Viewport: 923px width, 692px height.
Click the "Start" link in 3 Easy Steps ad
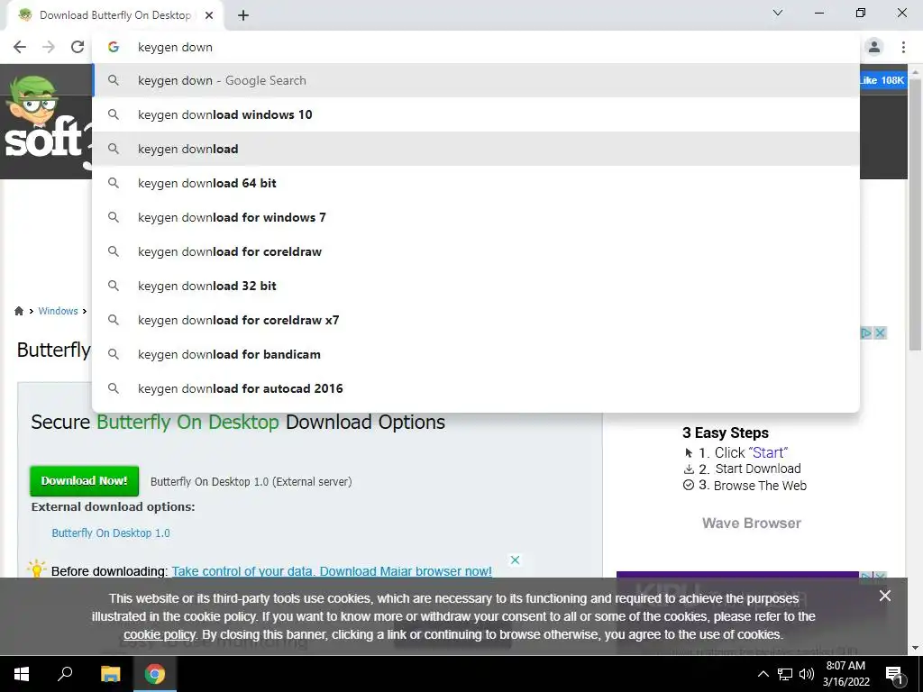pyautogui.click(x=768, y=452)
